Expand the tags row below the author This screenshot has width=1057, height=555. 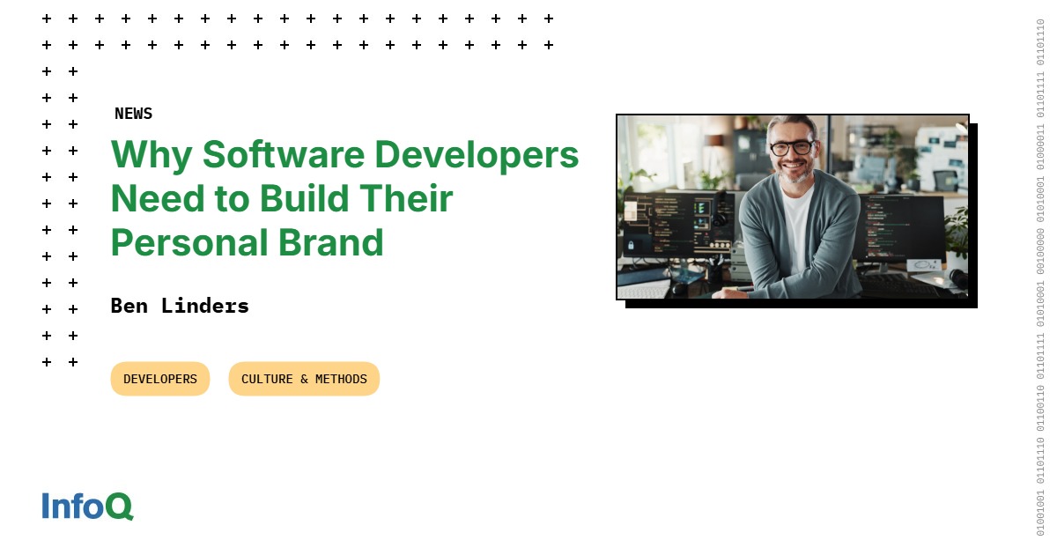point(247,379)
